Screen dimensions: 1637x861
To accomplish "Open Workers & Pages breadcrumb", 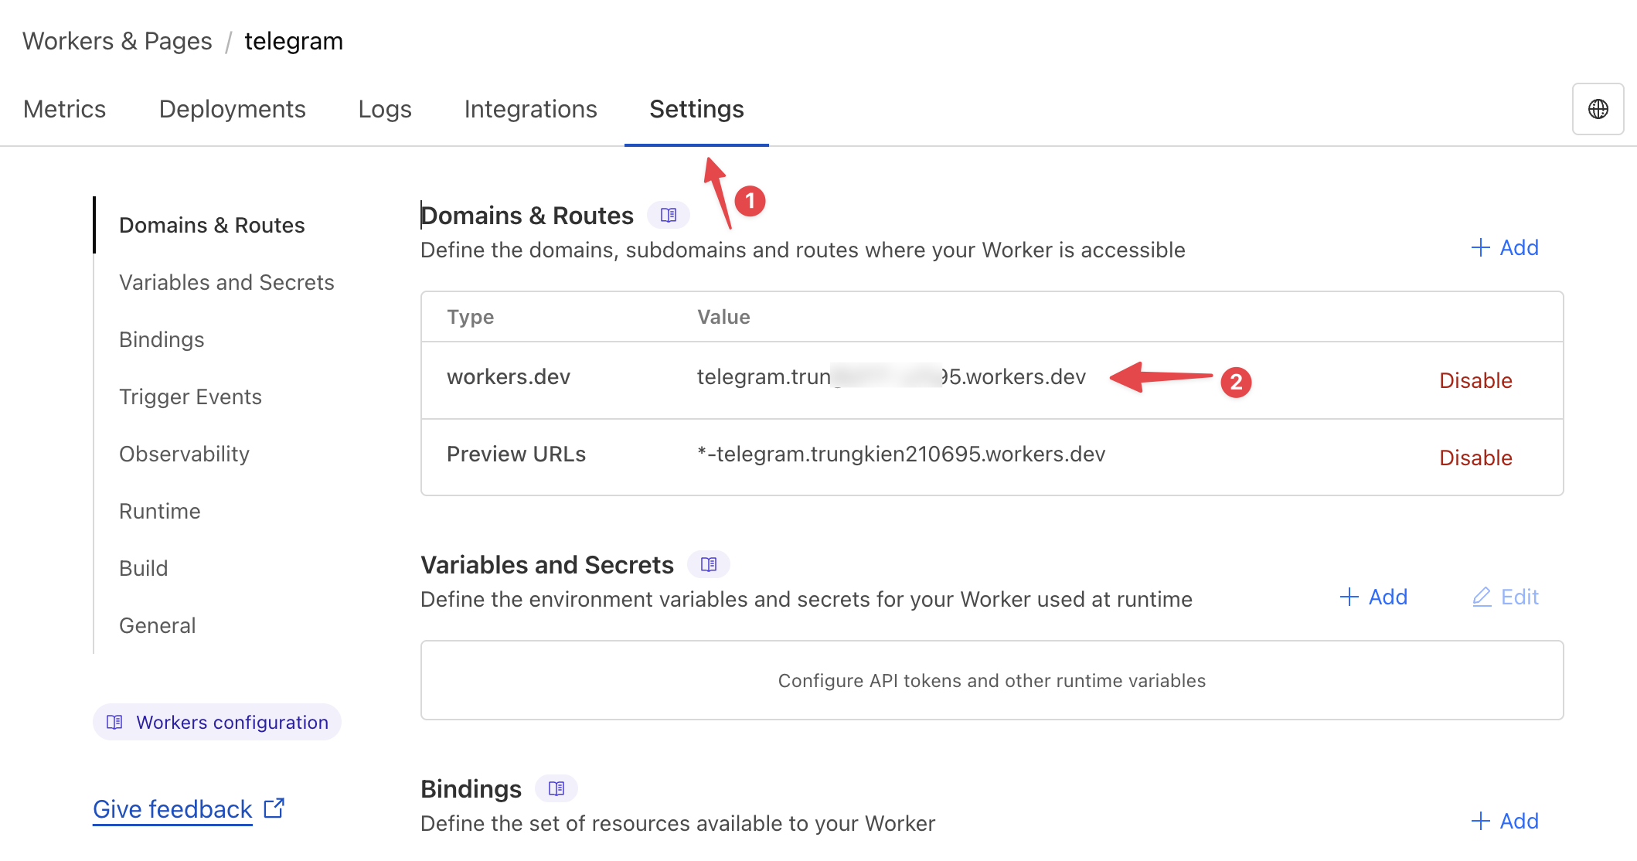I will coord(117,41).
